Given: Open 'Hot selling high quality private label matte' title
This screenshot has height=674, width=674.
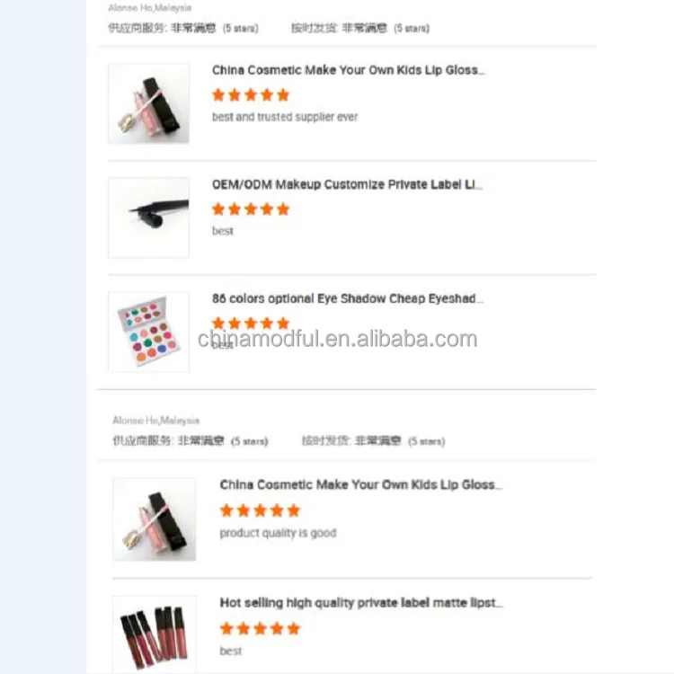Looking at the screenshot, I should [360, 603].
